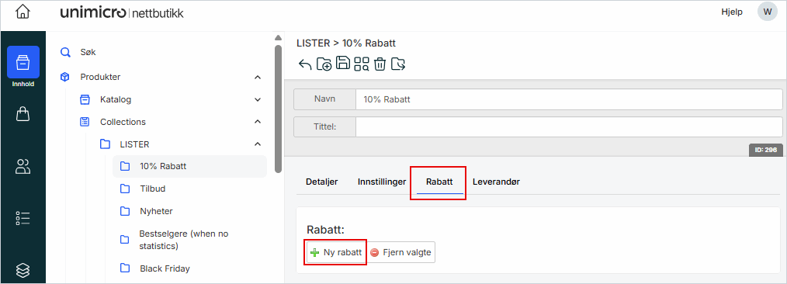Click the Katalog archive icon
The image size is (787, 284).
[x=85, y=99]
